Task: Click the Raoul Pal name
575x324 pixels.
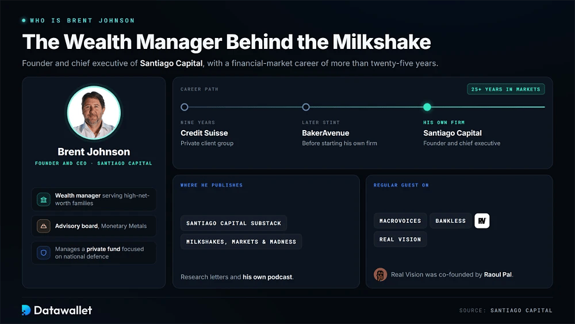Action: coord(498,275)
